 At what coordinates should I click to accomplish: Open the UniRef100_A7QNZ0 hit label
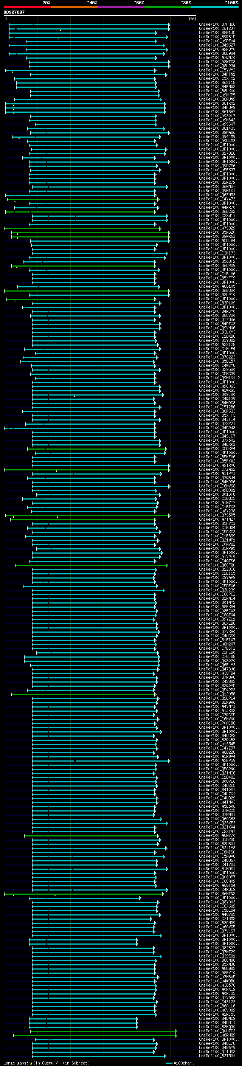point(217,57)
